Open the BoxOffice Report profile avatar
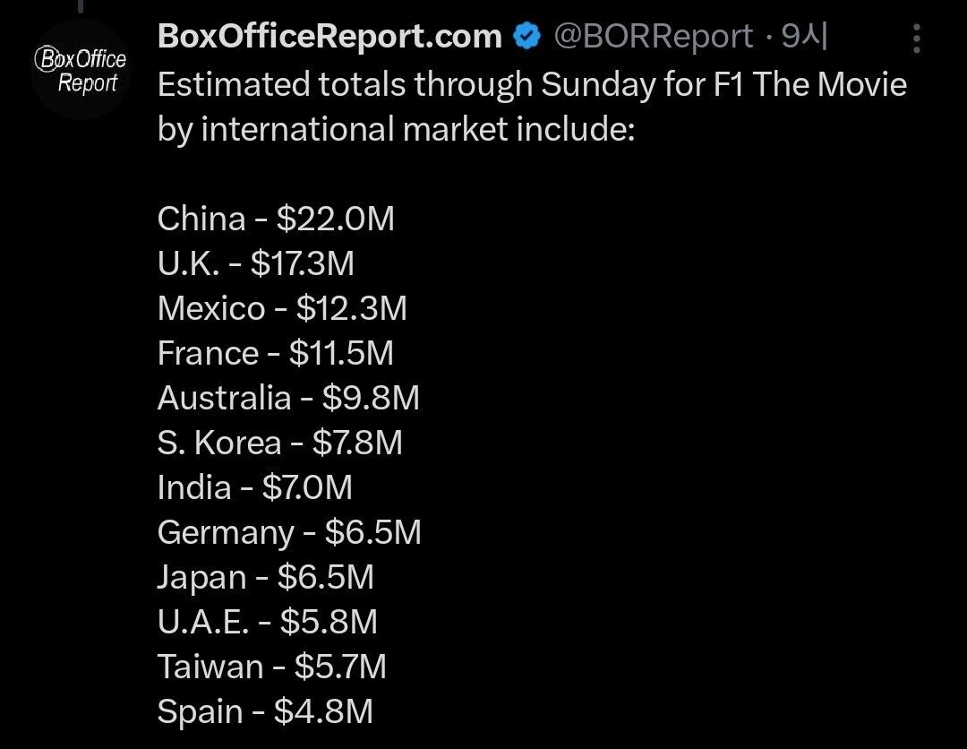This screenshot has height=749, width=967. [x=81, y=70]
